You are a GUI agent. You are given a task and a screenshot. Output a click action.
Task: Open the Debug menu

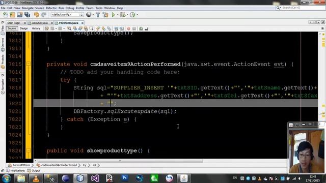click(70, 8)
